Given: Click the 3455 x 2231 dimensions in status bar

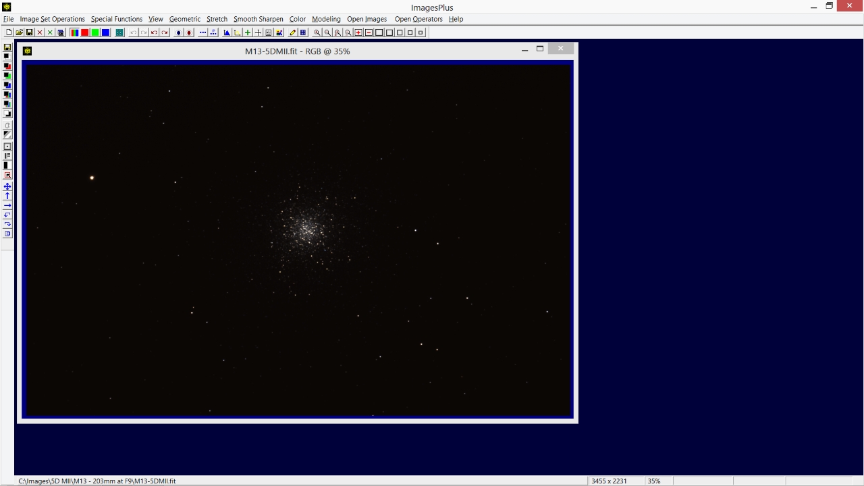Looking at the screenshot, I should 610,481.
